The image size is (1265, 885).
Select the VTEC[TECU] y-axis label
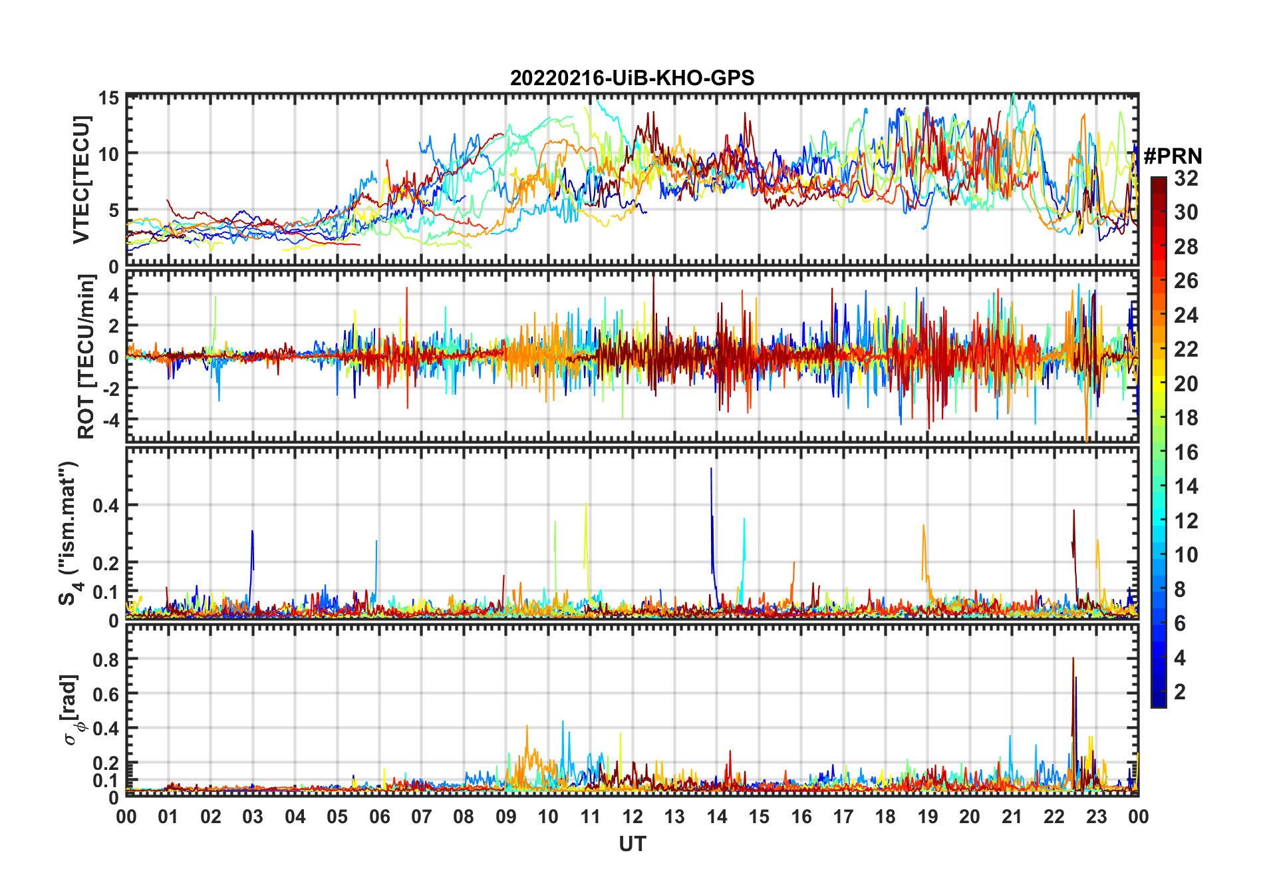coord(81,180)
